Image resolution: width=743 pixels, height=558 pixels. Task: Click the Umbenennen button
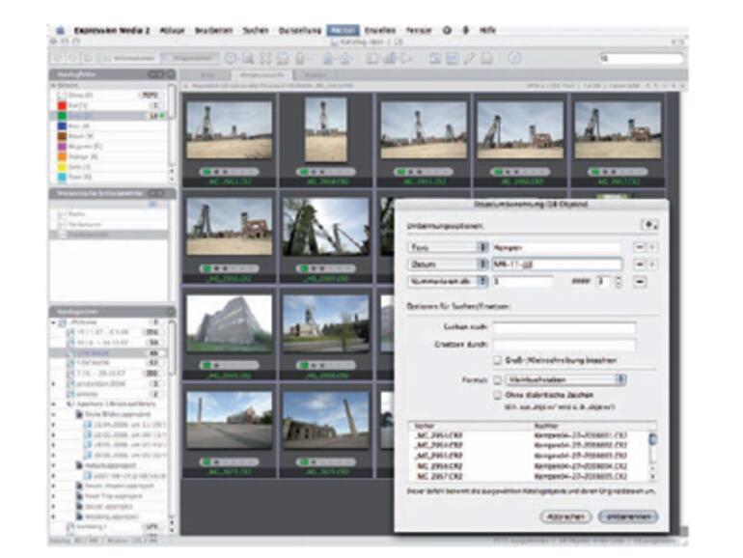point(626,516)
